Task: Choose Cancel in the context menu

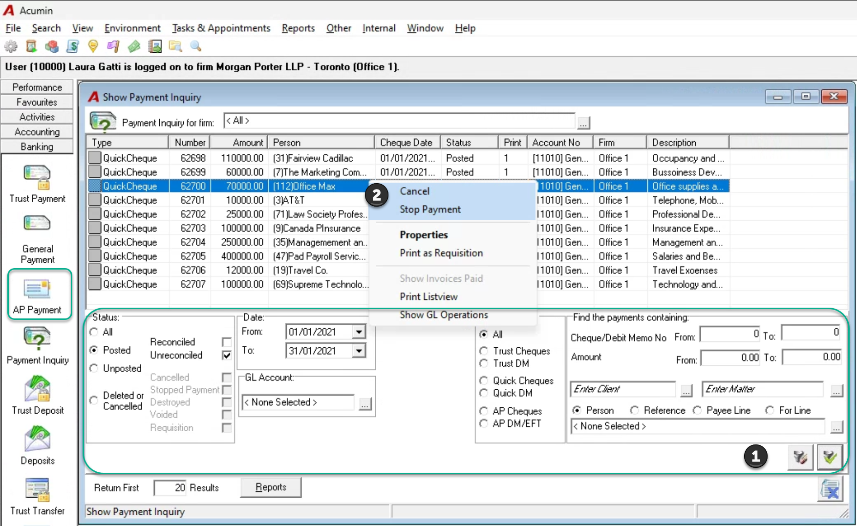Action: click(414, 191)
